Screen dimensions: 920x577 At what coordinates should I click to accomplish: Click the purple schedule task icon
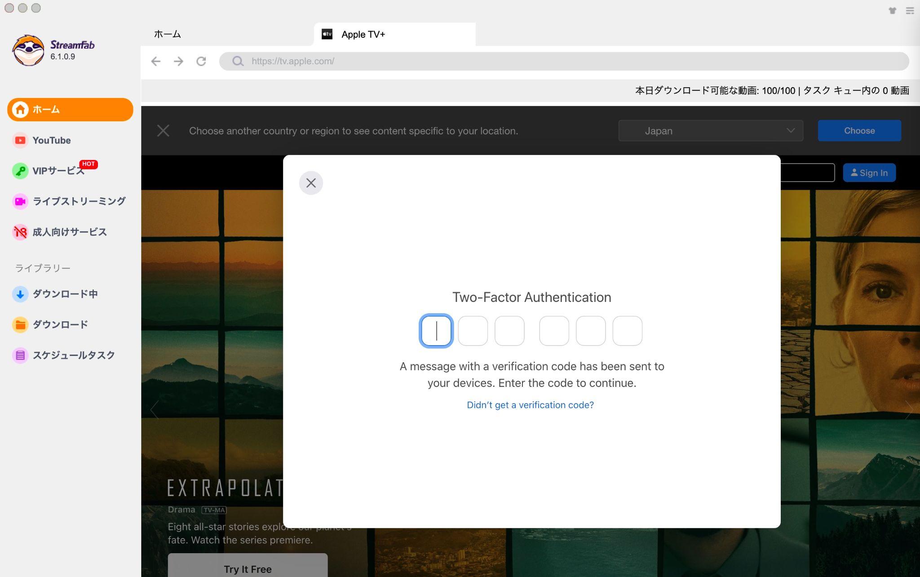pyautogui.click(x=20, y=355)
